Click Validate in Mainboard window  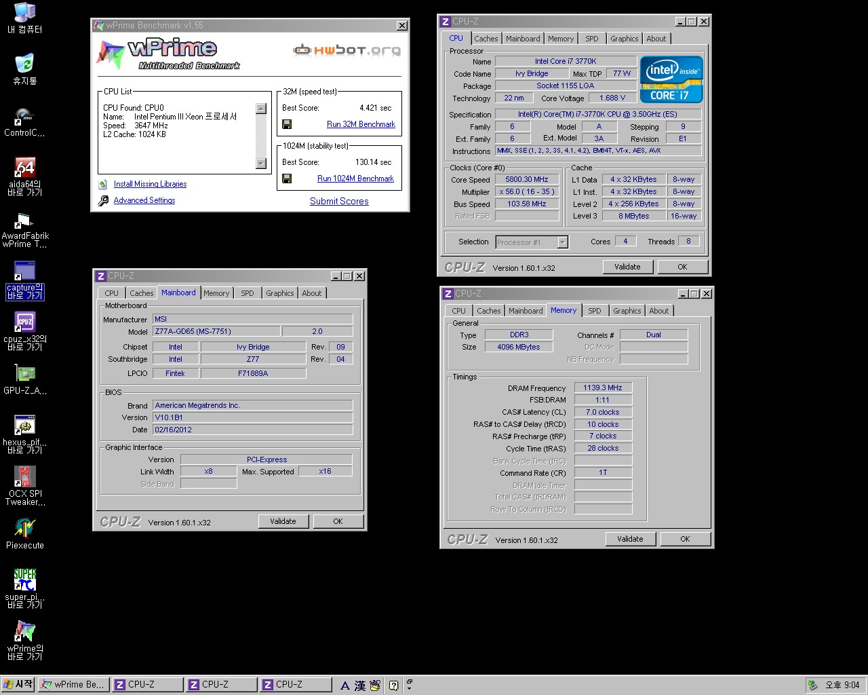pyautogui.click(x=283, y=521)
